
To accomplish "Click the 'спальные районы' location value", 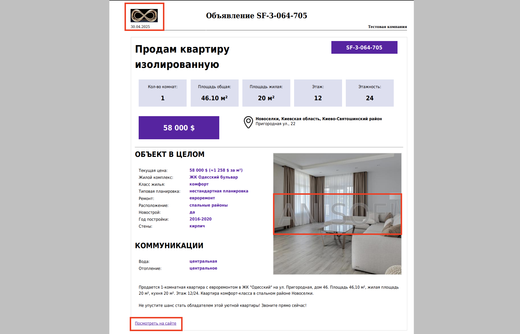I will click(209, 205).
